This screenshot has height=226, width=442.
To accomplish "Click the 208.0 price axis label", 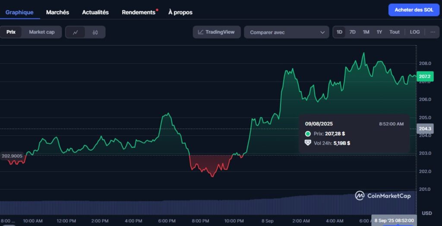I will pyautogui.click(x=425, y=64).
